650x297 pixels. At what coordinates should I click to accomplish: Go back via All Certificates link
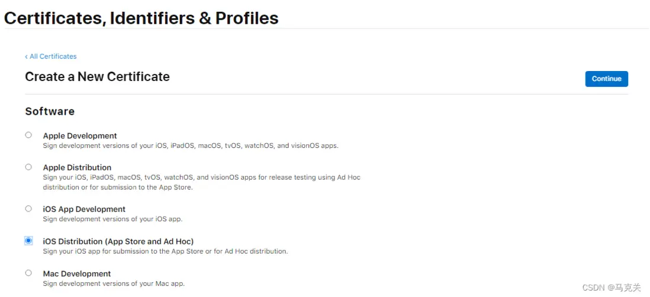click(x=53, y=56)
